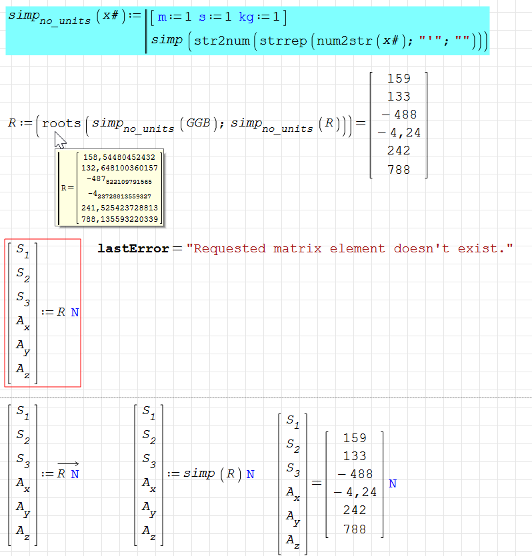Click blue N unit in red-bordered region

click(x=75, y=312)
